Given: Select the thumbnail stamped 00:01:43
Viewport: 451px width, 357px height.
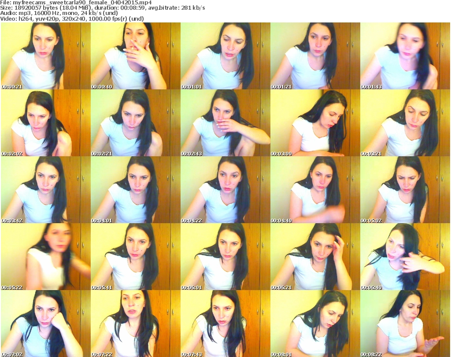Looking at the screenshot, I should coord(405,56).
